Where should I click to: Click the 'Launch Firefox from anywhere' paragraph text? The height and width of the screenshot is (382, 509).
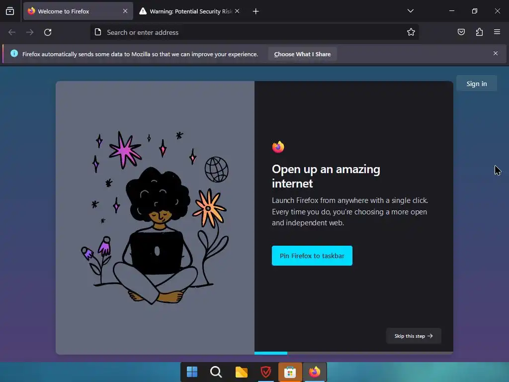click(x=350, y=211)
